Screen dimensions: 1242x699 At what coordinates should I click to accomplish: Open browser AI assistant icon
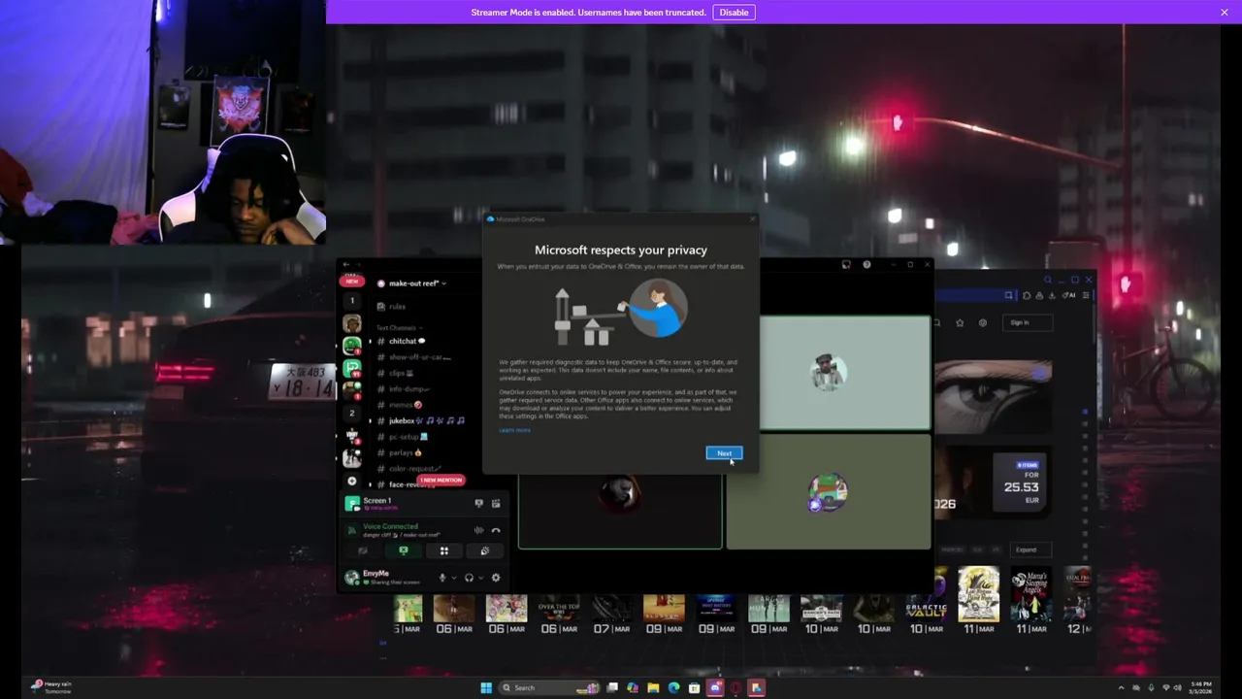point(1069,295)
